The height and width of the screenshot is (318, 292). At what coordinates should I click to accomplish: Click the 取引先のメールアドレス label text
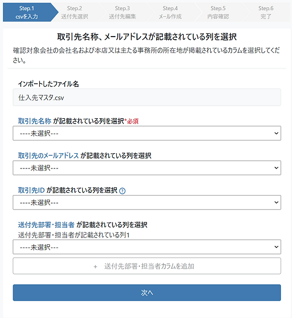(x=48, y=156)
